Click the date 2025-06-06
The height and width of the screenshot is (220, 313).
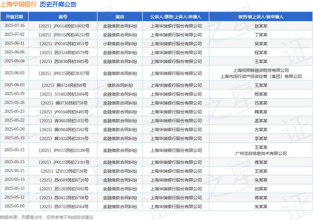[x=14, y=52]
